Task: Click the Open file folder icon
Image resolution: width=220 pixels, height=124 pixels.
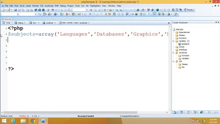Action: click(9, 10)
